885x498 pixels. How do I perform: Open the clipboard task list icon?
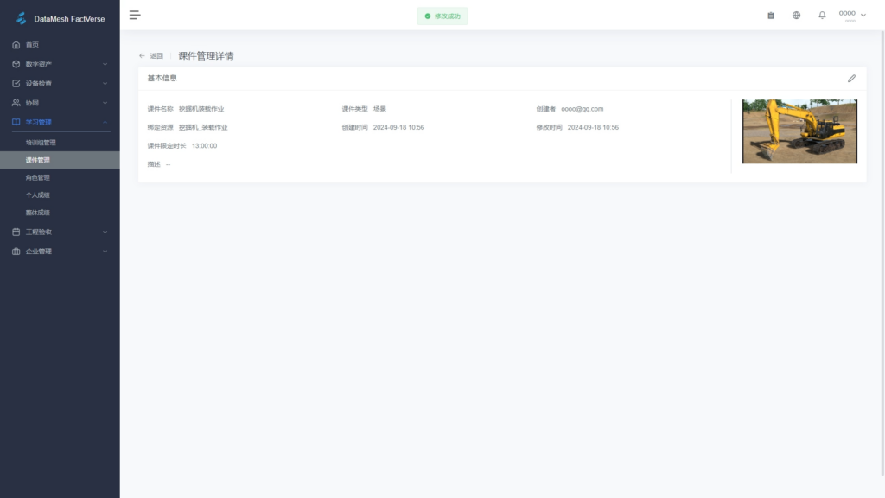771,16
